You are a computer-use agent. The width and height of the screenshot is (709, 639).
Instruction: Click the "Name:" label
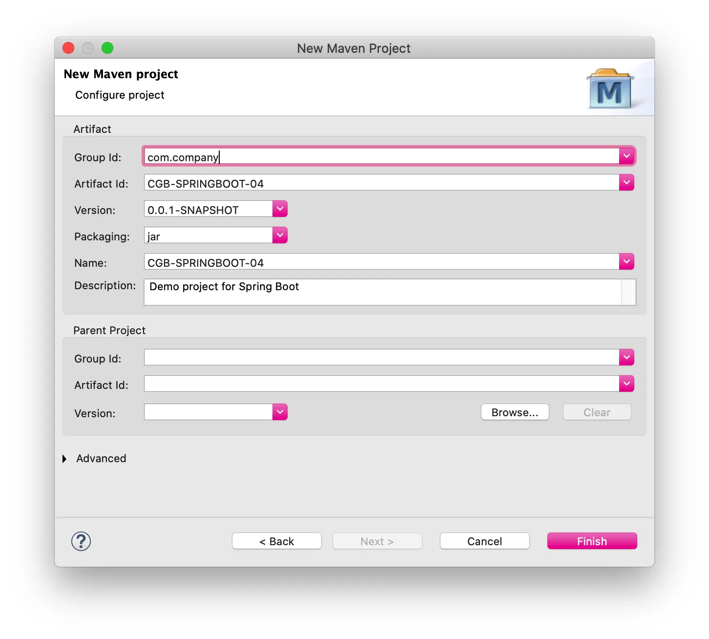coord(90,263)
